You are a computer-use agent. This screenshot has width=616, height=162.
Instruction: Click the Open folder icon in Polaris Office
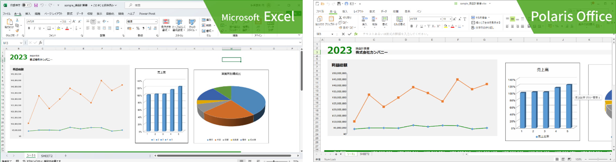tap(323, 4)
